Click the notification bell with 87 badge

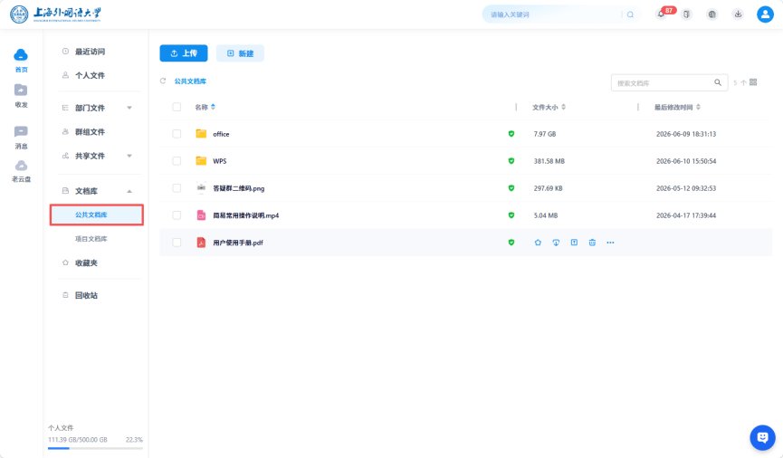661,14
